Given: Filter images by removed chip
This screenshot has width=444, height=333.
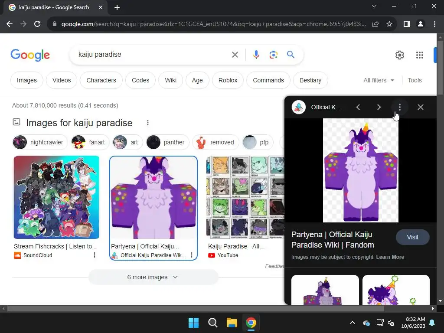Looking at the screenshot, I should tap(215, 142).
